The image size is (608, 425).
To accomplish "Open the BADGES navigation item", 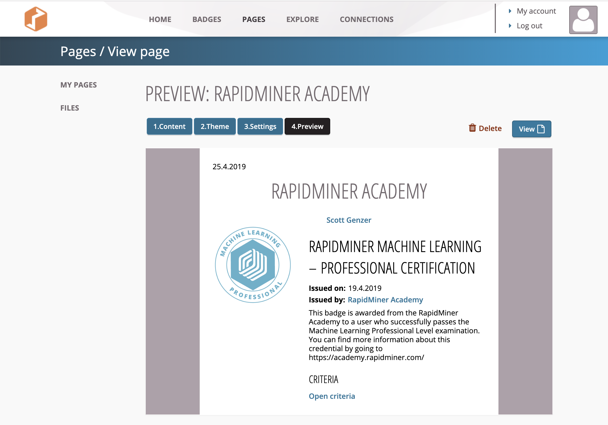I will [x=207, y=19].
